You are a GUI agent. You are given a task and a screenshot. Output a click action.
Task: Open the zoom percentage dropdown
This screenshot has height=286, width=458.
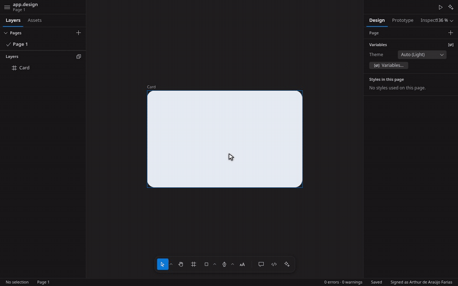[x=445, y=20]
